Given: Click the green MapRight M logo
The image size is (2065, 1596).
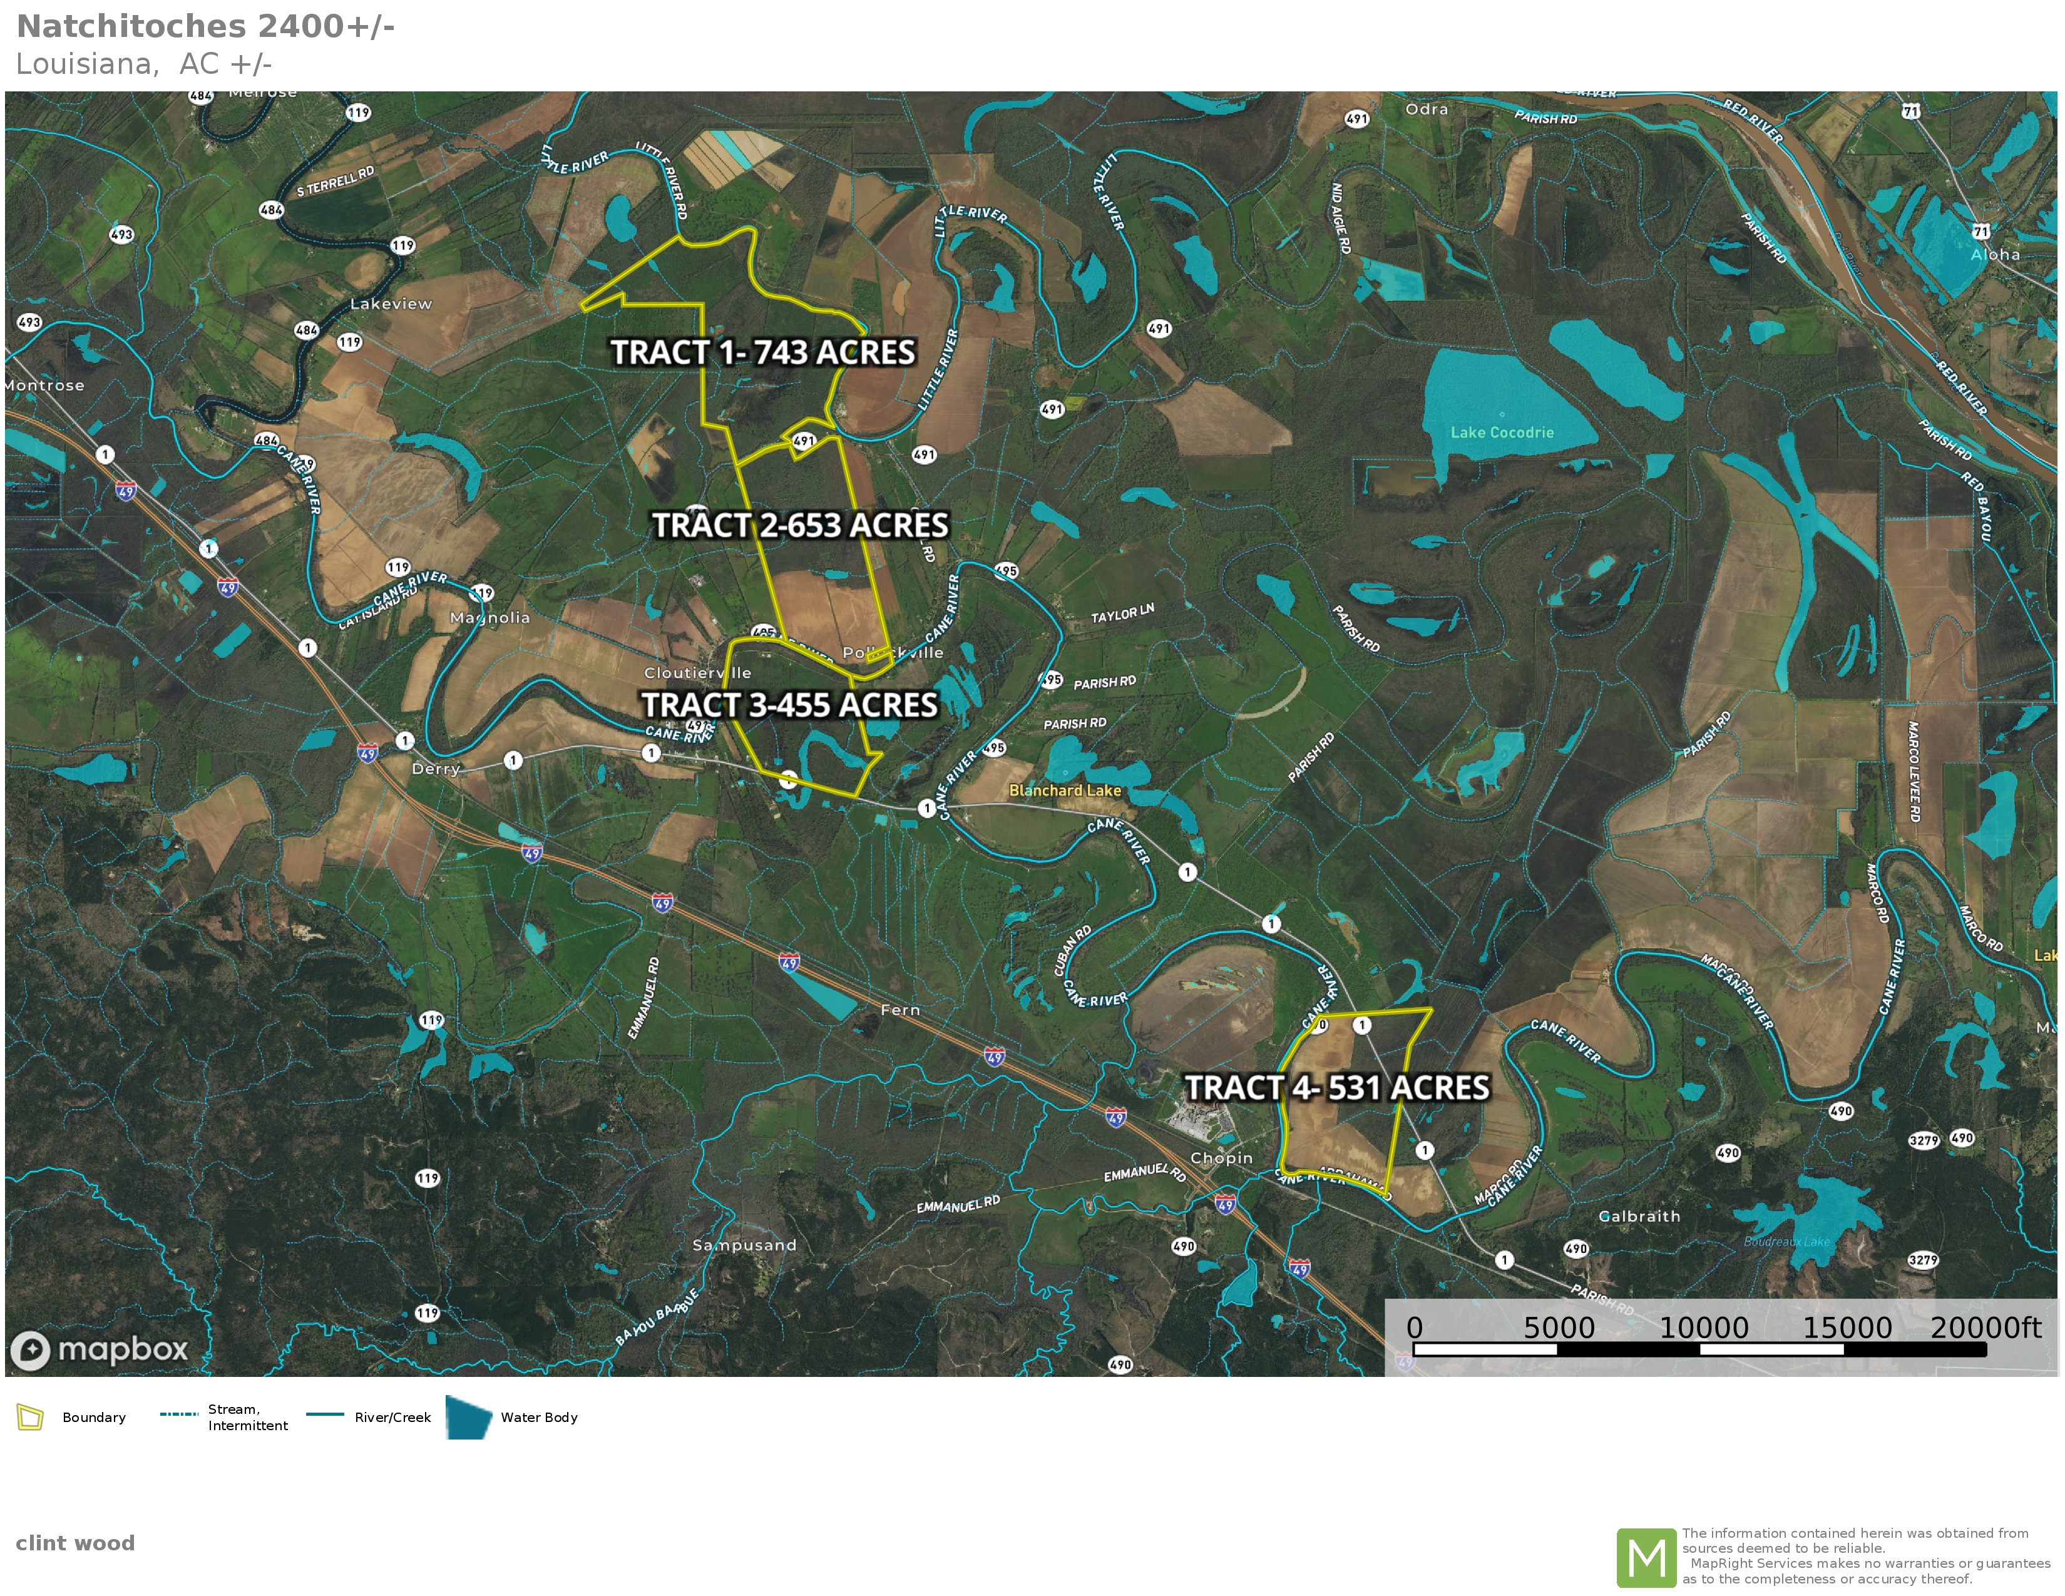Looking at the screenshot, I should pyautogui.click(x=1646, y=1557).
